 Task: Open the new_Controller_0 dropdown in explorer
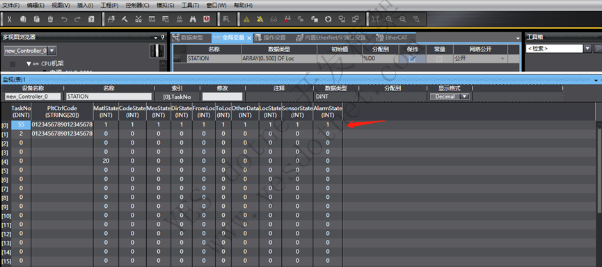click(53, 51)
